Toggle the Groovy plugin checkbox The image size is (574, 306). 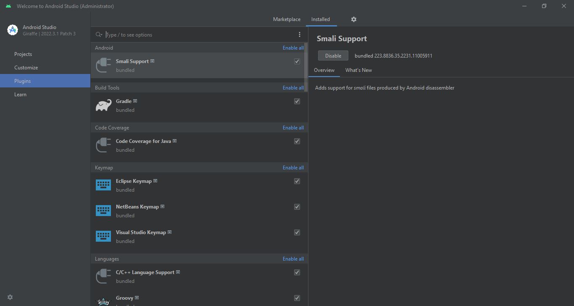point(297,298)
